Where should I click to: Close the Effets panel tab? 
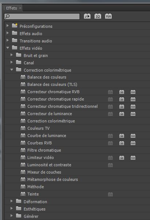point(20,8)
